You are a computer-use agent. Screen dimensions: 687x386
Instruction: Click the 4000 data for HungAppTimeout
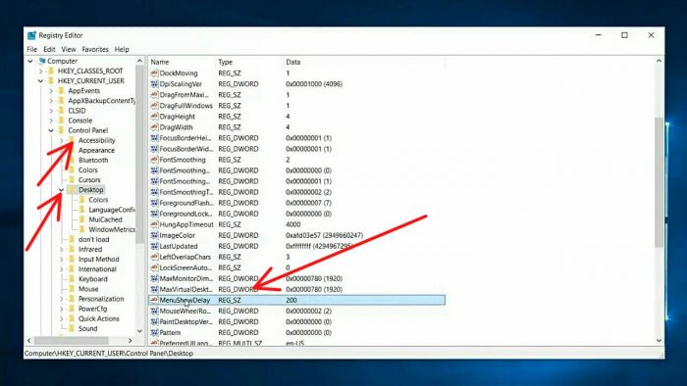pyautogui.click(x=293, y=224)
